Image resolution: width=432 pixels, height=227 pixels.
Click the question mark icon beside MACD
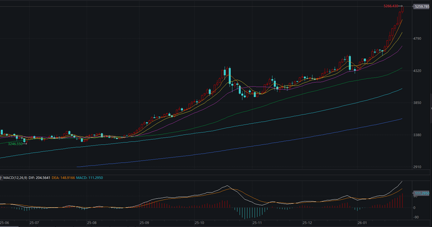(x=1, y=178)
